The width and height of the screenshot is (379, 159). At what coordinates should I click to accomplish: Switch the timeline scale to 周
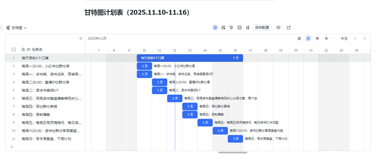point(299,38)
